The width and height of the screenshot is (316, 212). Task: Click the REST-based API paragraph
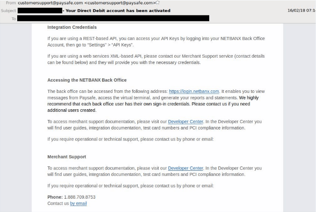[156, 42]
